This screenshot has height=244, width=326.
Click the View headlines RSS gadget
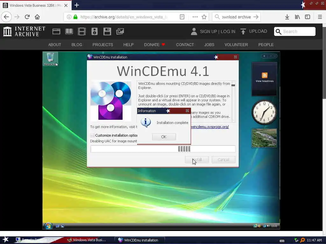(265, 79)
